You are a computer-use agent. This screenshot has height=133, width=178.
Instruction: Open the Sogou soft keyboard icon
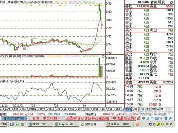pyautogui.click(x=157, y=118)
